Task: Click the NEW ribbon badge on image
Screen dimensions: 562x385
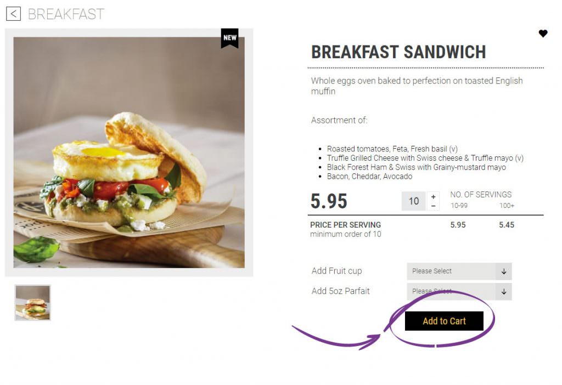Action: point(230,38)
